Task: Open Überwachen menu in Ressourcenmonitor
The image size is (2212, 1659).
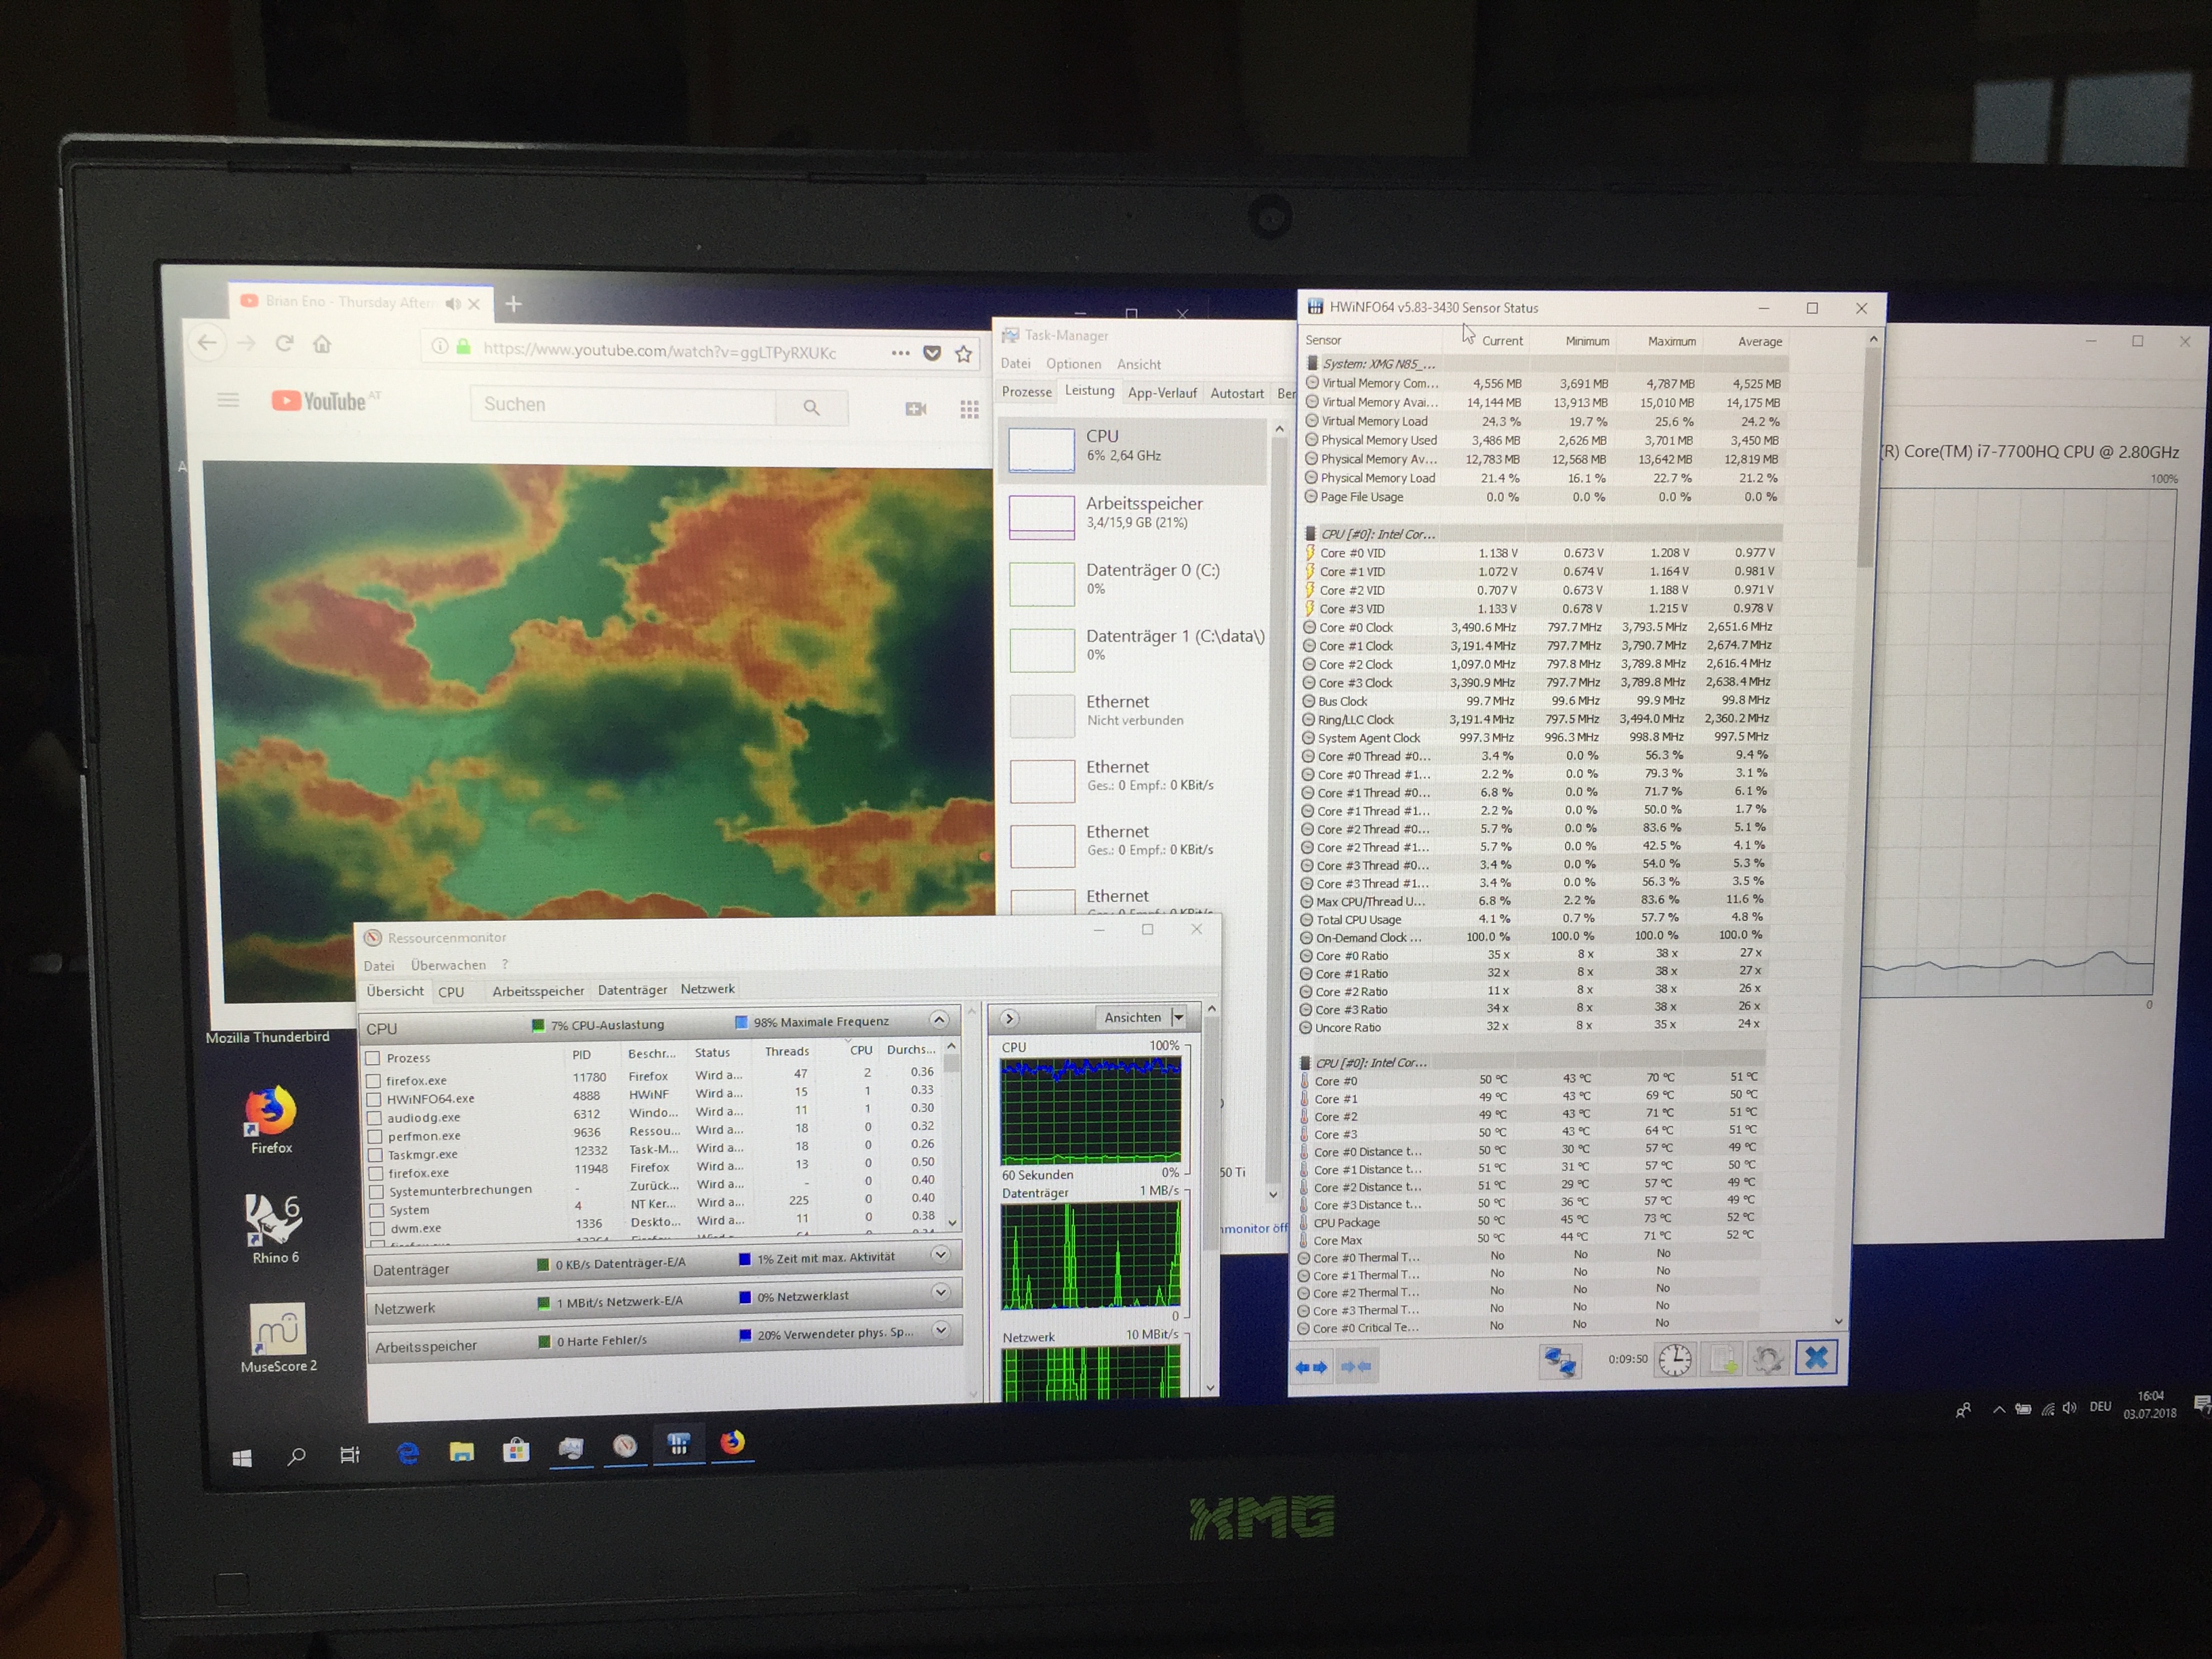Action: [448, 965]
